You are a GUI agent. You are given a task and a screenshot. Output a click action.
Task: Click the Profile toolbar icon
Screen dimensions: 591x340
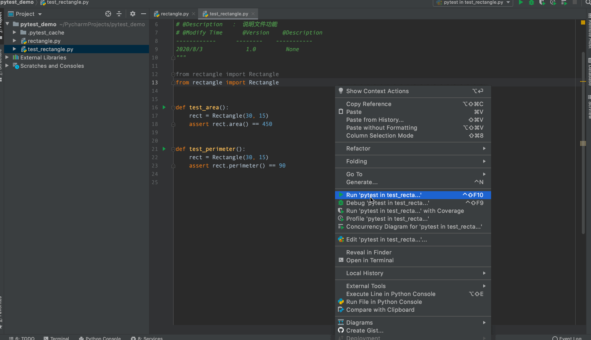[553, 2]
